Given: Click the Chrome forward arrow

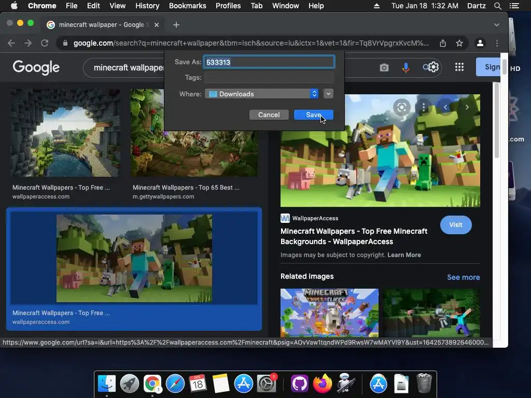Looking at the screenshot, I should pyautogui.click(x=28, y=43).
